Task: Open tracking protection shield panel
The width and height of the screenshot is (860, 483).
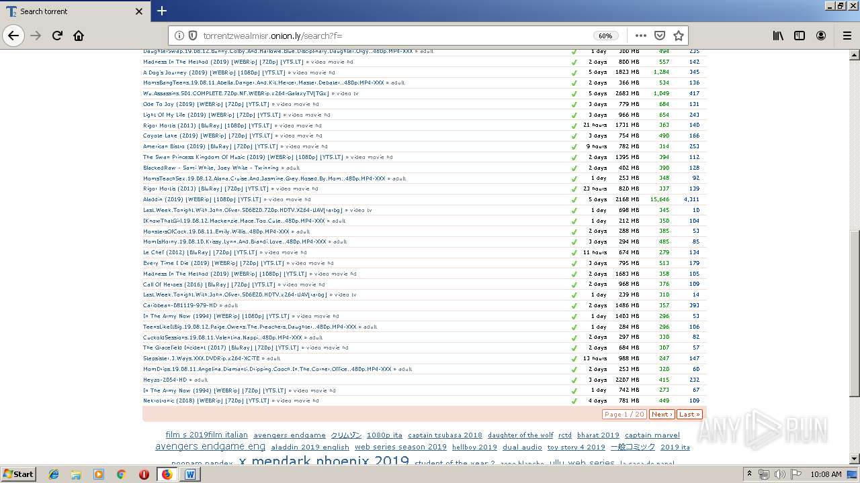Action: [192, 36]
